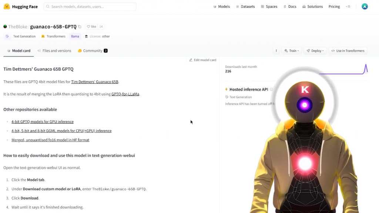379x213 pixels.
Task: Click the guanaco-65B-GPTQ model title
Action: (53, 27)
